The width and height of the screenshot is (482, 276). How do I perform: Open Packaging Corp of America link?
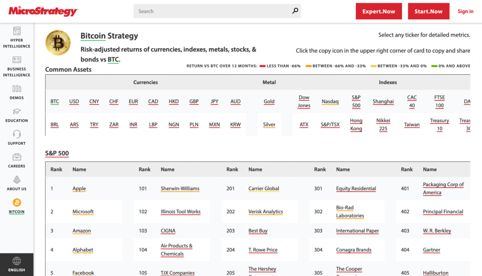click(x=443, y=189)
